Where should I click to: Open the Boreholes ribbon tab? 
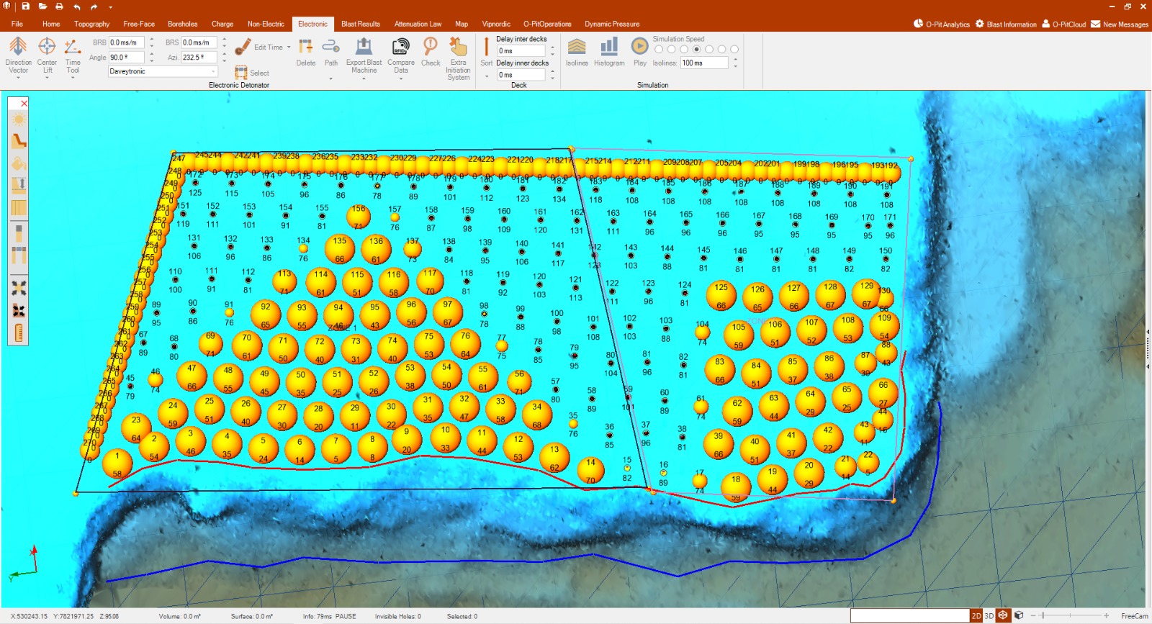coord(182,24)
